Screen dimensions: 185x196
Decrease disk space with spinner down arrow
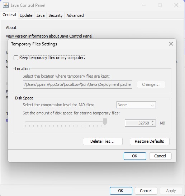point(152,124)
